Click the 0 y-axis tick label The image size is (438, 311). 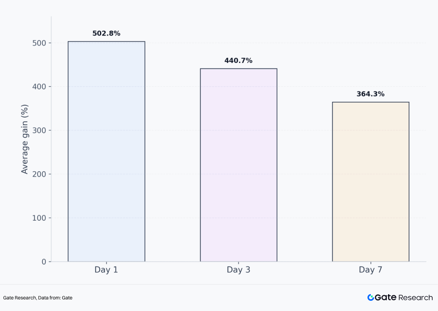point(43,262)
